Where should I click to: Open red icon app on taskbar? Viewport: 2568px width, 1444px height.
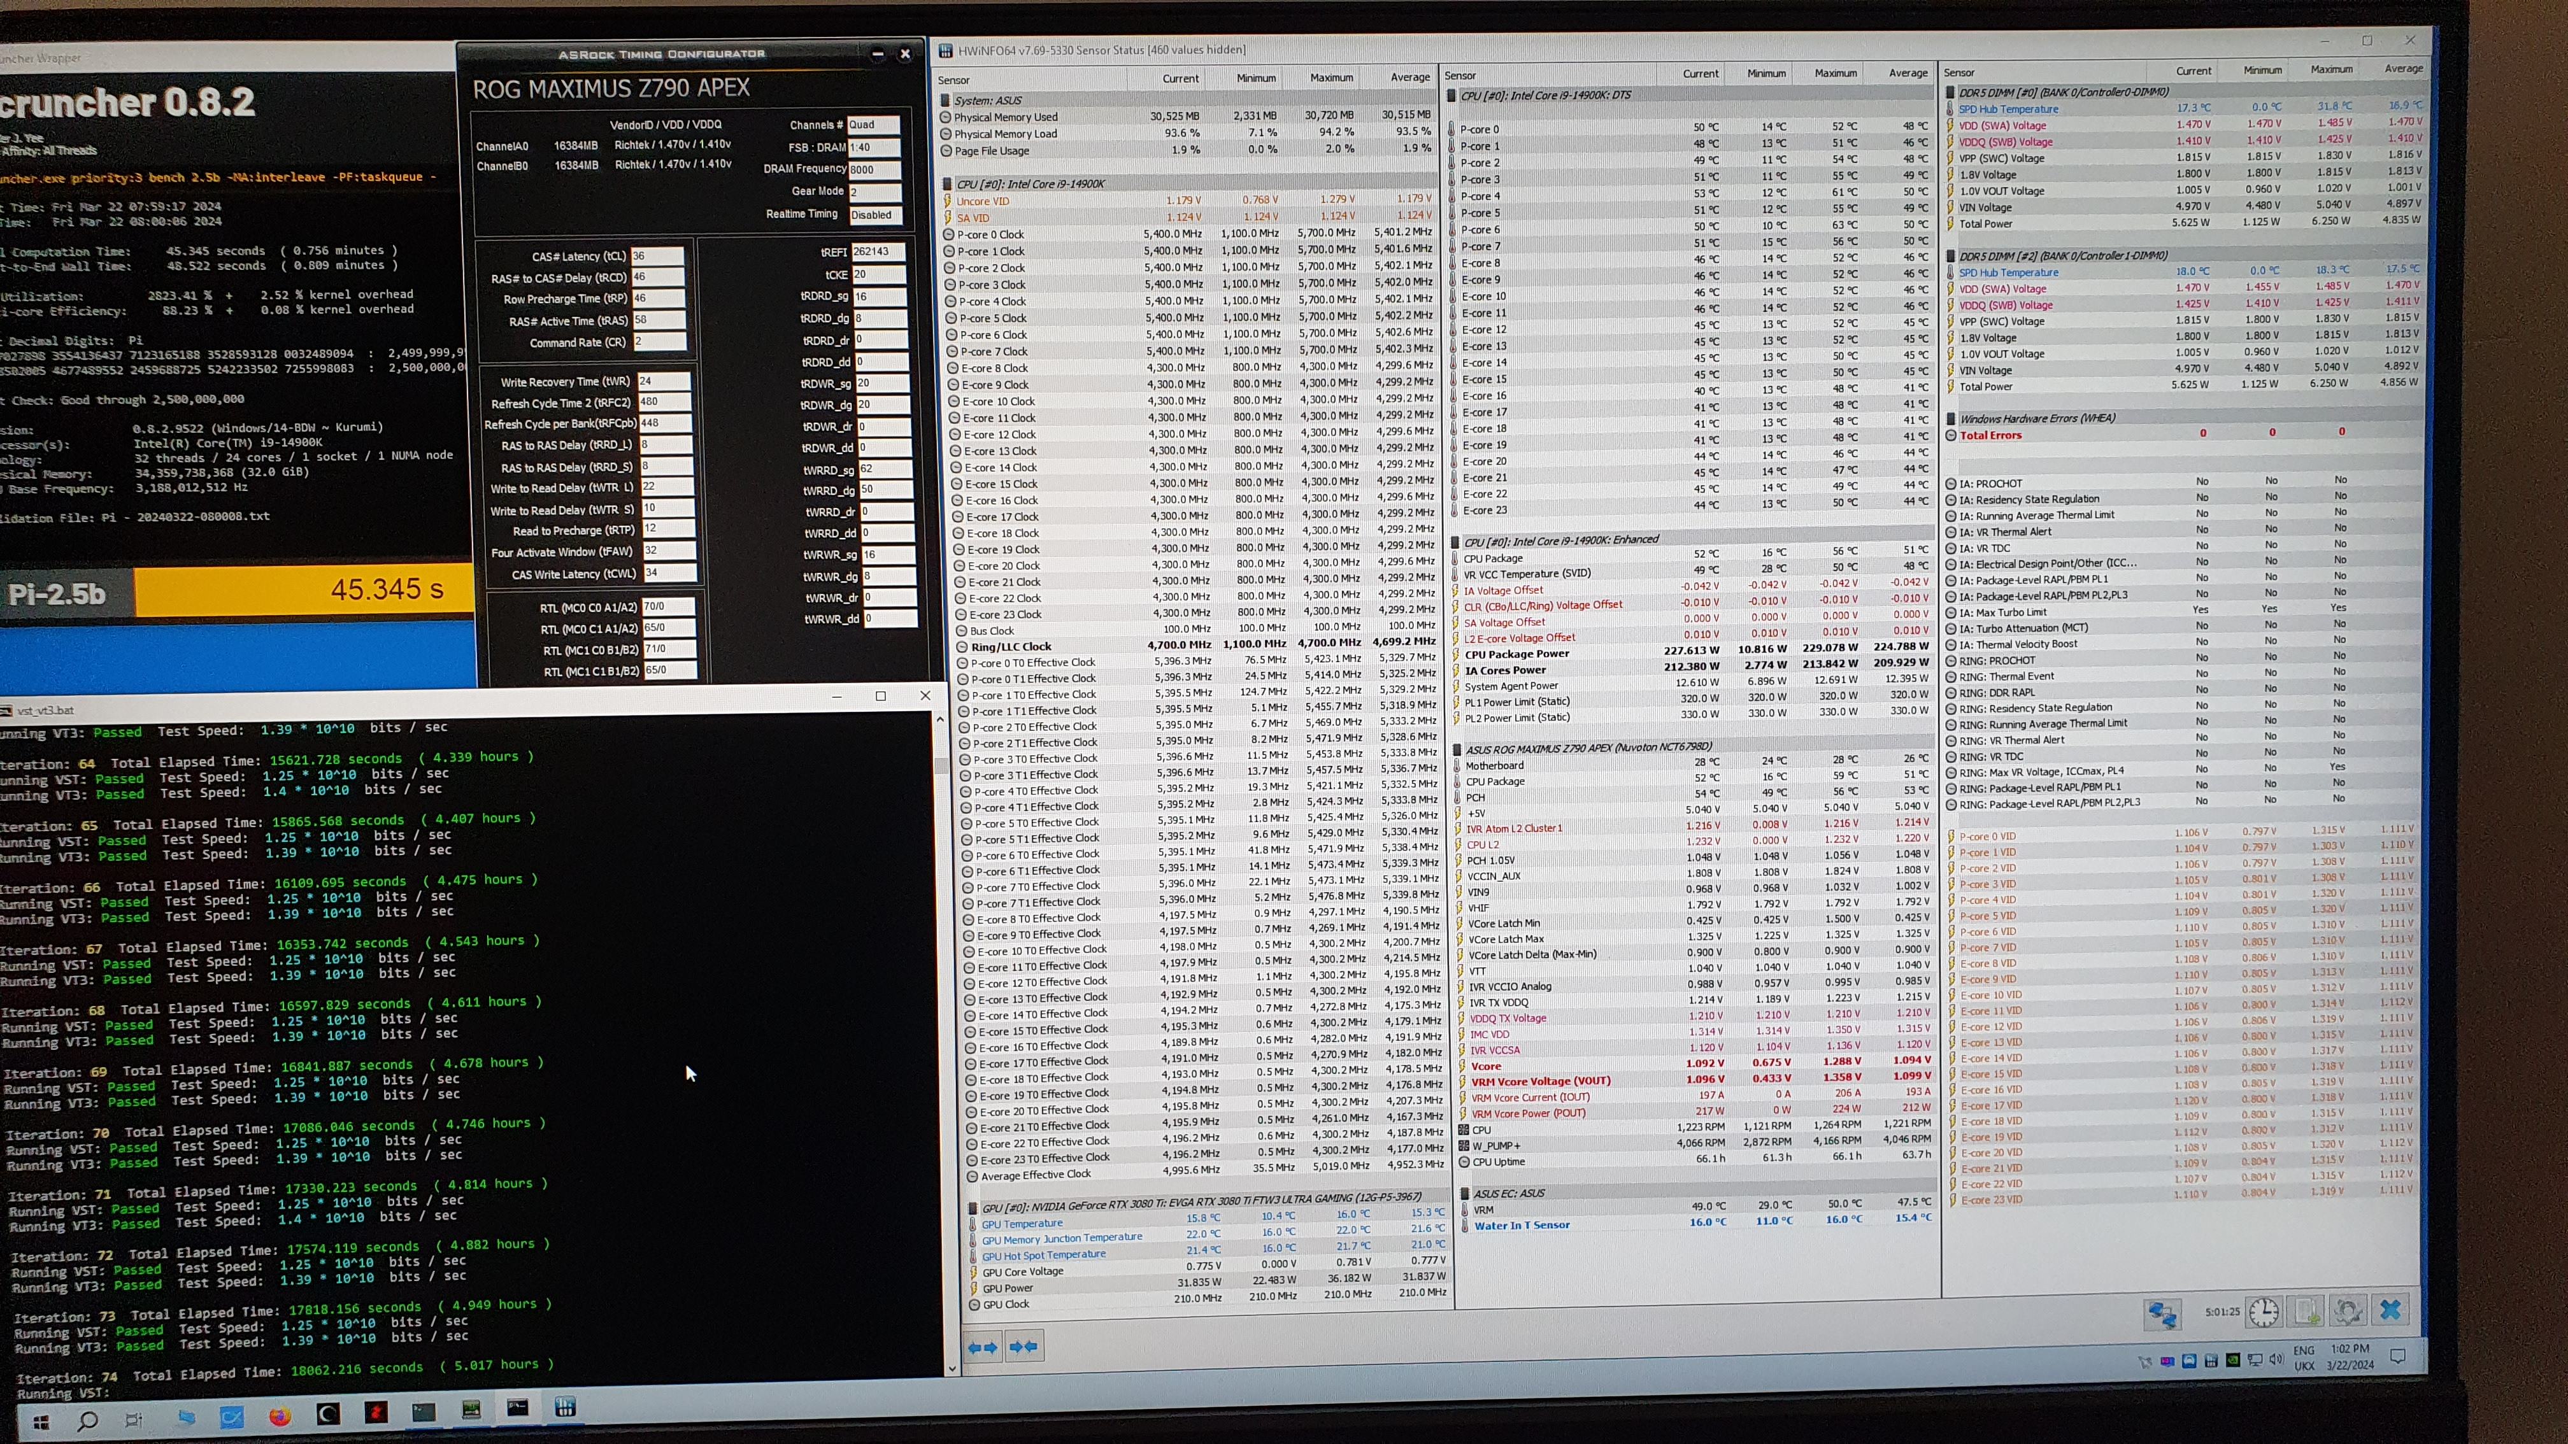pyautogui.click(x=376, y=1412)
